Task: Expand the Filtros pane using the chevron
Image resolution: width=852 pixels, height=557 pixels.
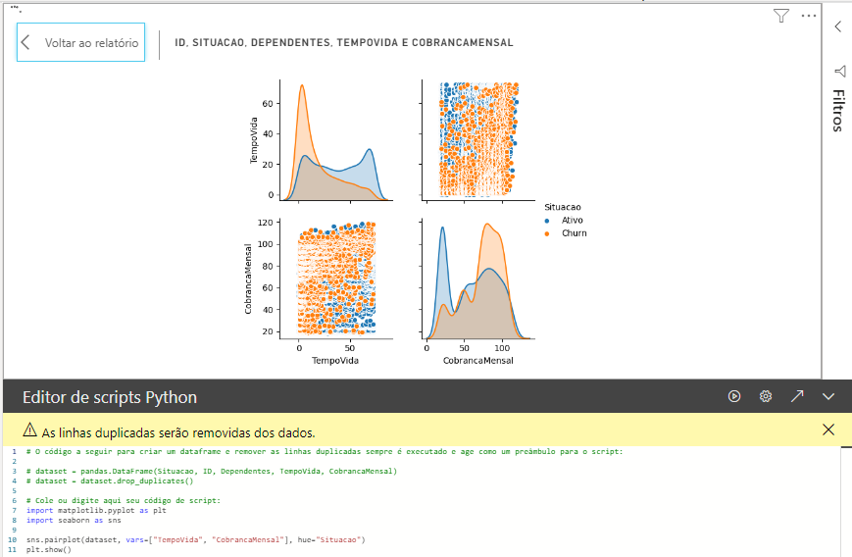Action: pos(838,26)
